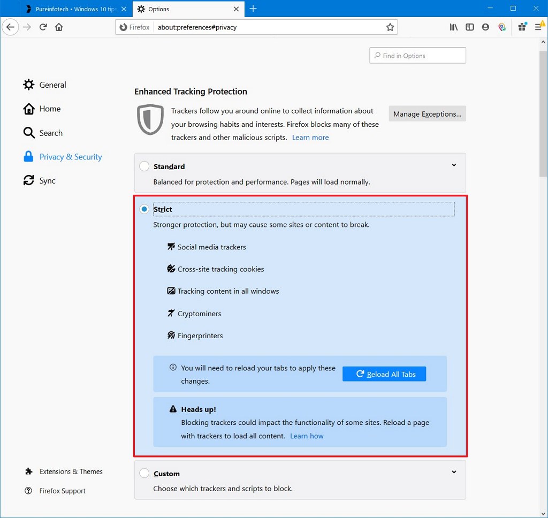This screenshot has height=518, width=548.
Task: Expand the Standard protection details
Action: point(454,165)
